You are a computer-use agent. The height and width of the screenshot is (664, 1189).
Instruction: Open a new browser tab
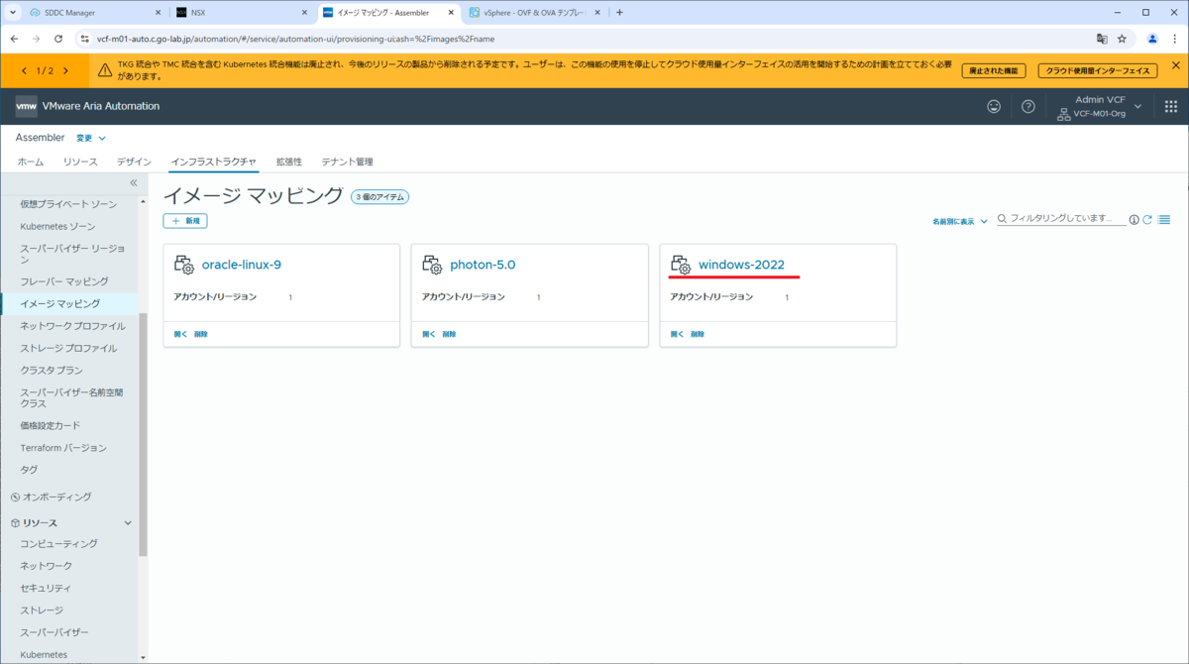[x=619, y=13]
